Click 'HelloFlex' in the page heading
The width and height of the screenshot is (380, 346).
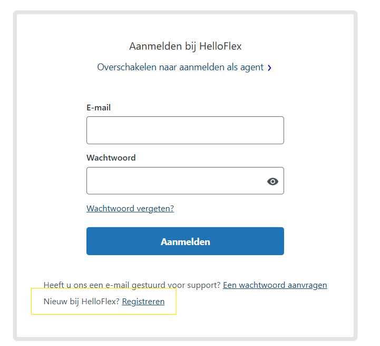[220, 46]
